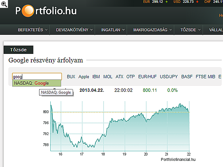
Task: Click the 0.0% change value
Action: 172,90
